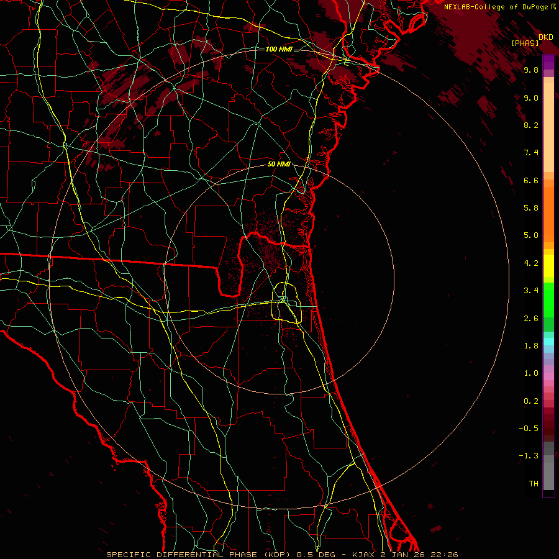The image size is (559, 559).
Task: Click the 3.4 legend value
Action: [x=531, y=291]
